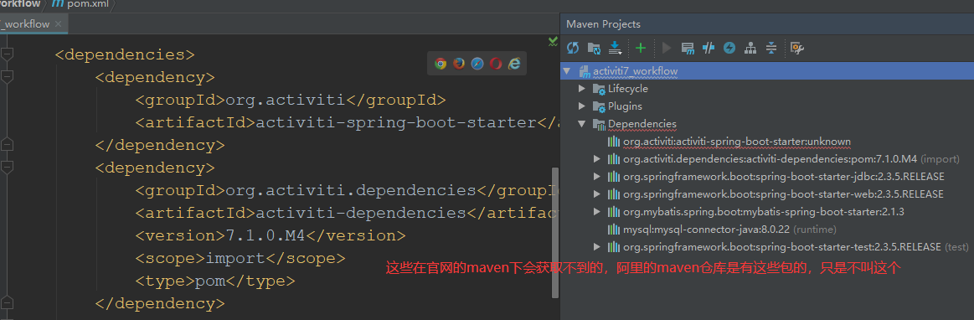Select spring-boot-starter-jdbc:2.3.5.RELEASE row
974x320 pixels.
(x=783, y=177)
